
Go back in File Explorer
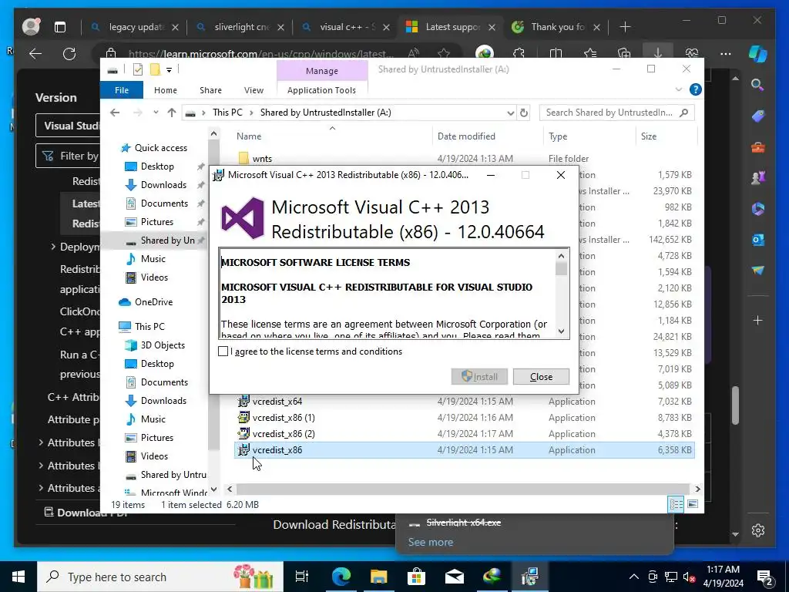pos(115,113)
